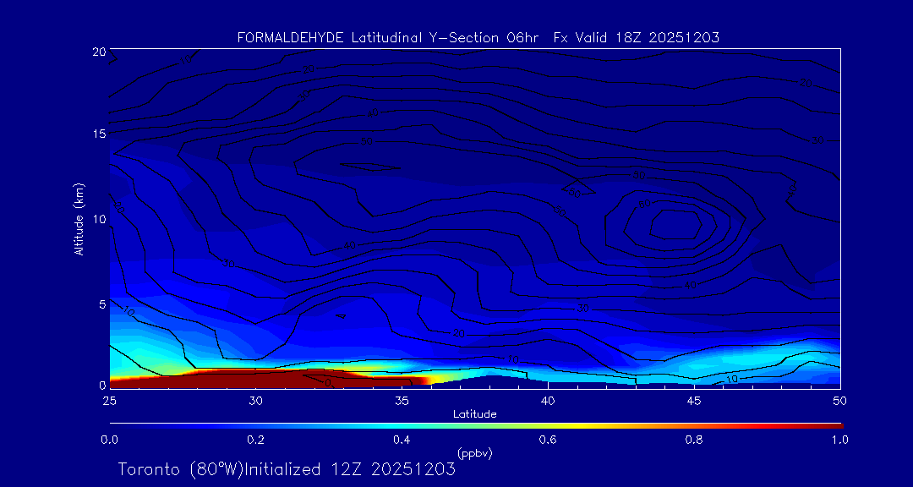913x487 pixels.
Task: Click the 35 latitude tick label
Action: click(x=402, y=399)
